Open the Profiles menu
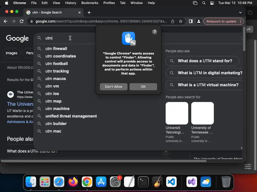257x192 pixels. coord(109,3)
